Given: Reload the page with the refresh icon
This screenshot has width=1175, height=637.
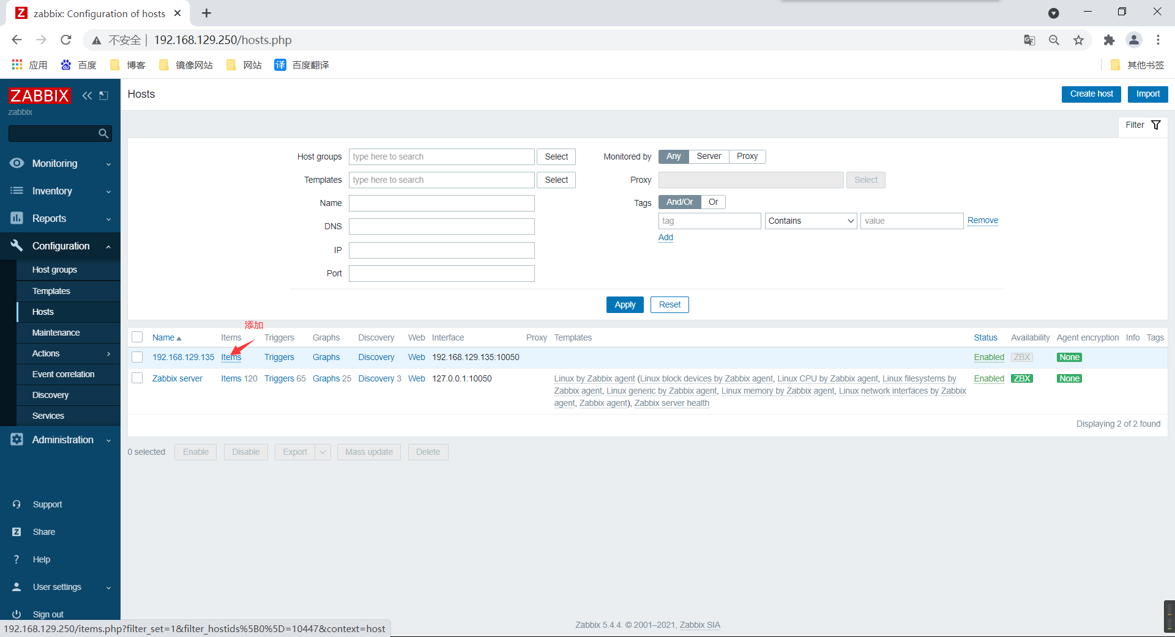Looking at the screenshot, I should pyautogui.click(x=66, y=40).
